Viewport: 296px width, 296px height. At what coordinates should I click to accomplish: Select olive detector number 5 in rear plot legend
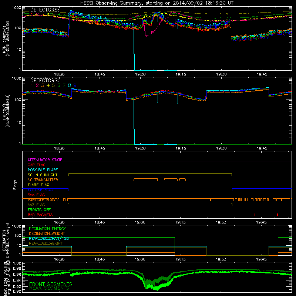click(x=53, y=85)
